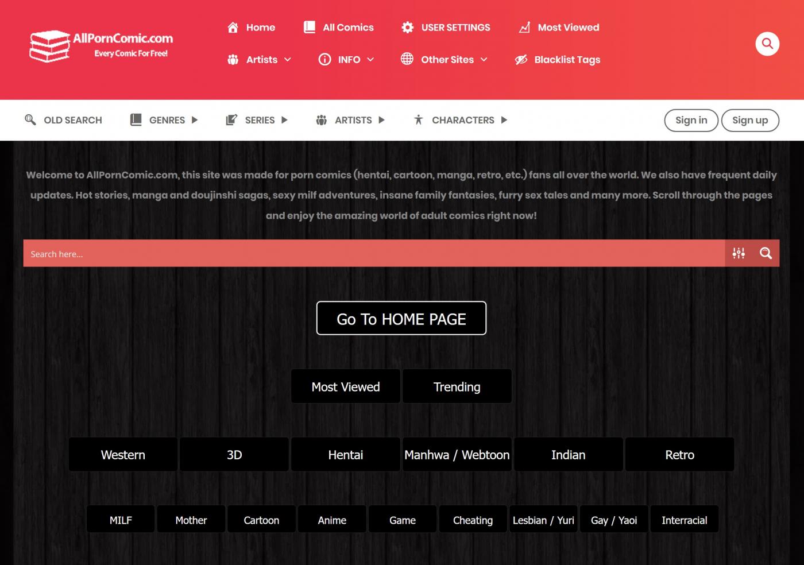The height and width of the screenshot is (565, 804).
Task: Toggle Blacklist Tags crossed-eye icon
Action: tap(521, 60)
